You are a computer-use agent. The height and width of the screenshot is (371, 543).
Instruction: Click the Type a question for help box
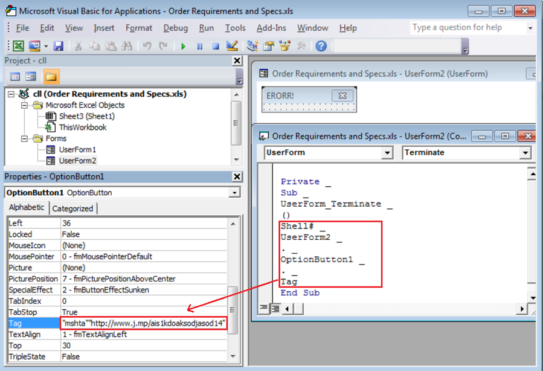tap(467, 27)
